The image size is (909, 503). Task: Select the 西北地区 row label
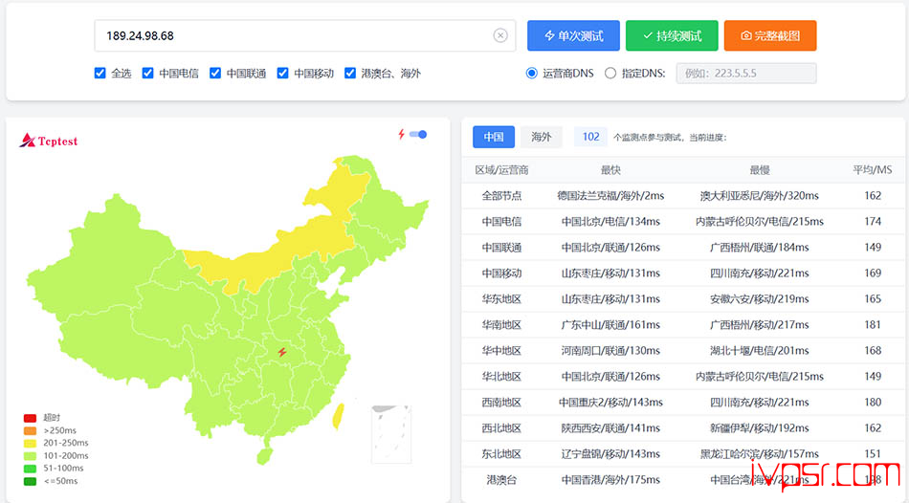coord(501,428)
